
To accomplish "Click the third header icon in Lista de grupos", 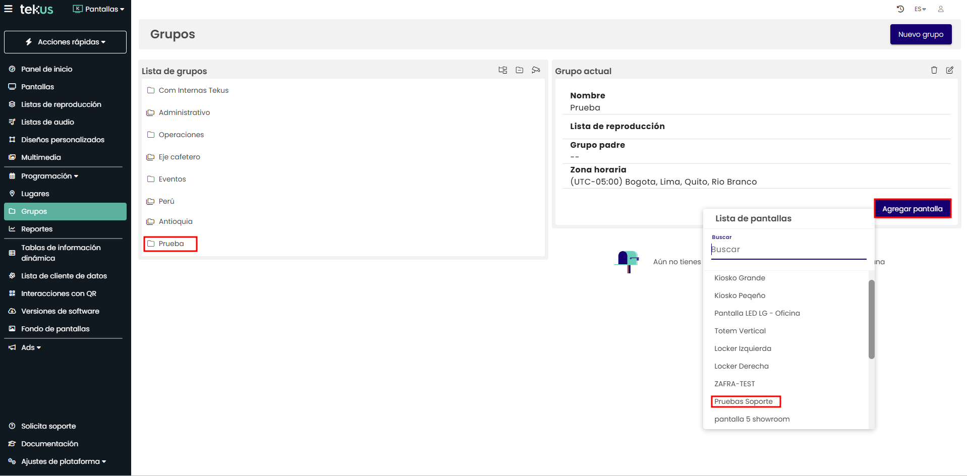I will [536, 70].
